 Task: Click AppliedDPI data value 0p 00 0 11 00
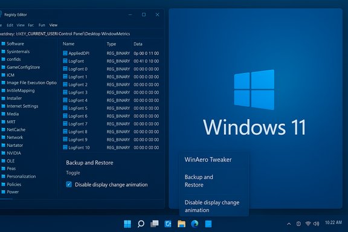[146, 53]
